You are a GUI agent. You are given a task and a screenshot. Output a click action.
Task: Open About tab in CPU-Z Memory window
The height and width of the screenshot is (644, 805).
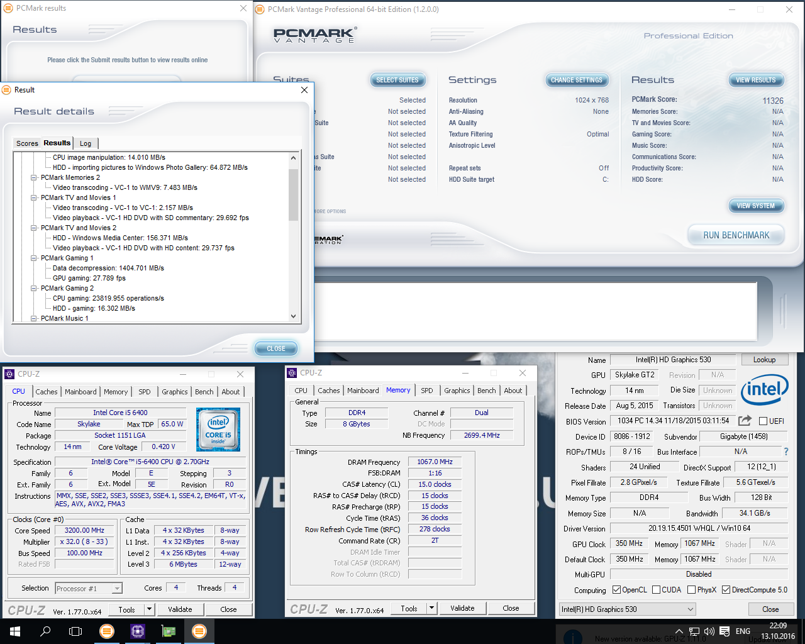[x=513, y=391]
